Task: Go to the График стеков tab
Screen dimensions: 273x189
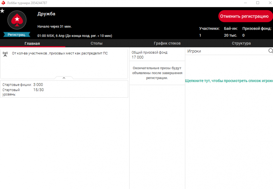Action: coord(167,43)
